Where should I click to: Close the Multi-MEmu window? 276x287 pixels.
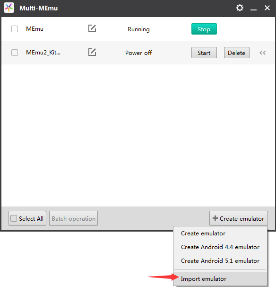click(267, 8)
